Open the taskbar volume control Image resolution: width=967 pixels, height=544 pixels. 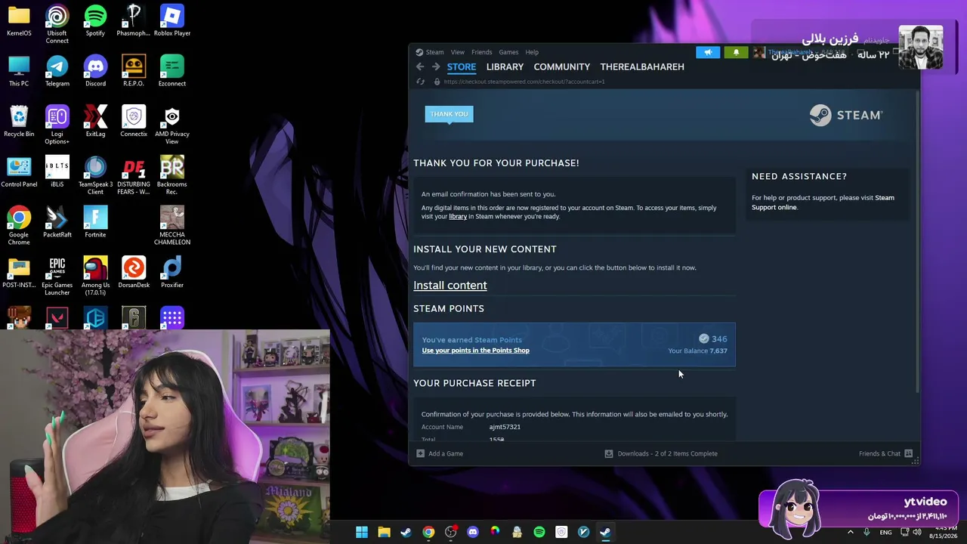[917, 532]
